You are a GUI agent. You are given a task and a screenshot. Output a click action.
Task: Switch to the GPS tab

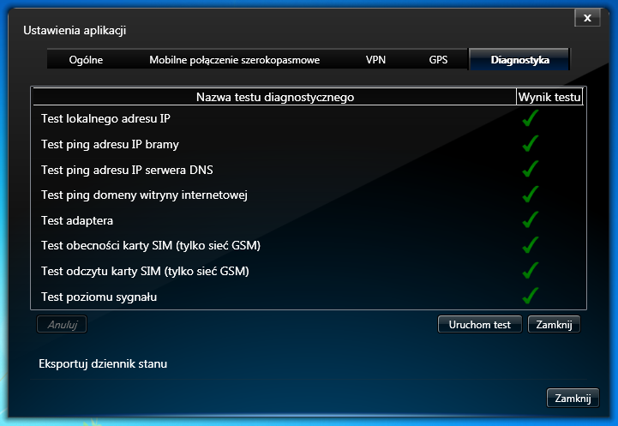pos(438,60)
